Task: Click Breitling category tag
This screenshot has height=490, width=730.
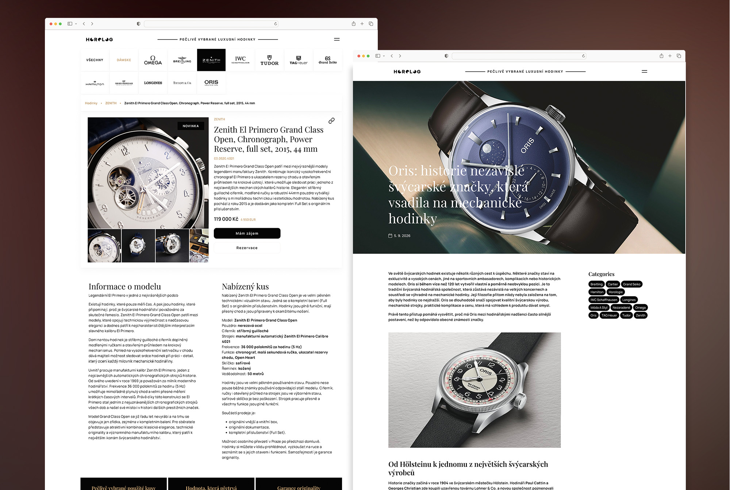Action: [x=596, y=284]
